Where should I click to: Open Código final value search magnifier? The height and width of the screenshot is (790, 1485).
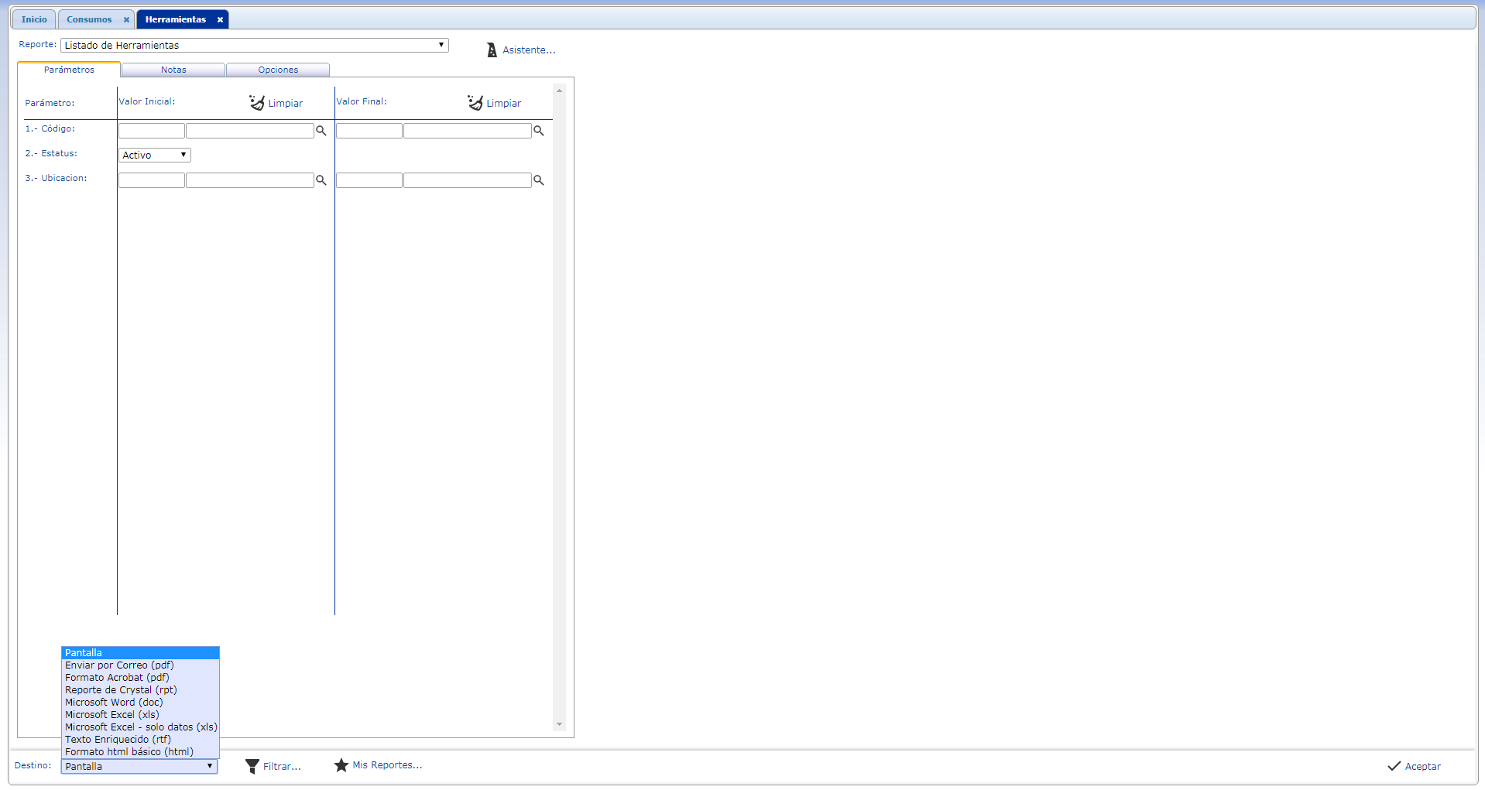pyautogui.click(x=539, y=131)
